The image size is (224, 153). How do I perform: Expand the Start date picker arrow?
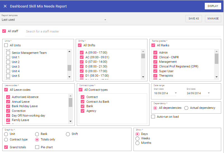point(176,93)
